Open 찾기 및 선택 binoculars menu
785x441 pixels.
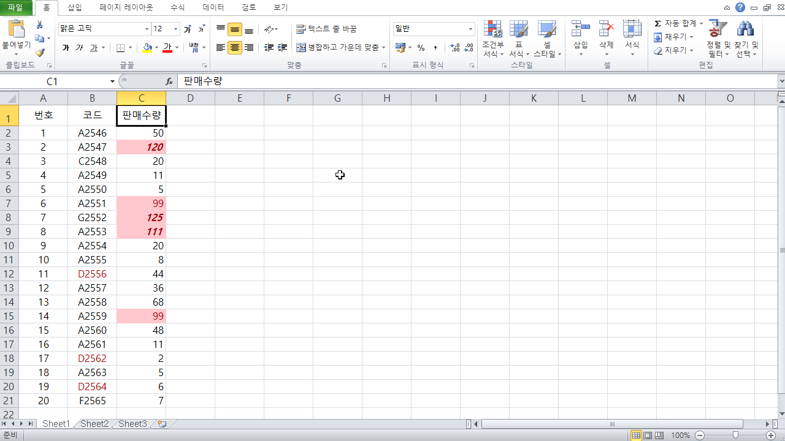point(747,39)
